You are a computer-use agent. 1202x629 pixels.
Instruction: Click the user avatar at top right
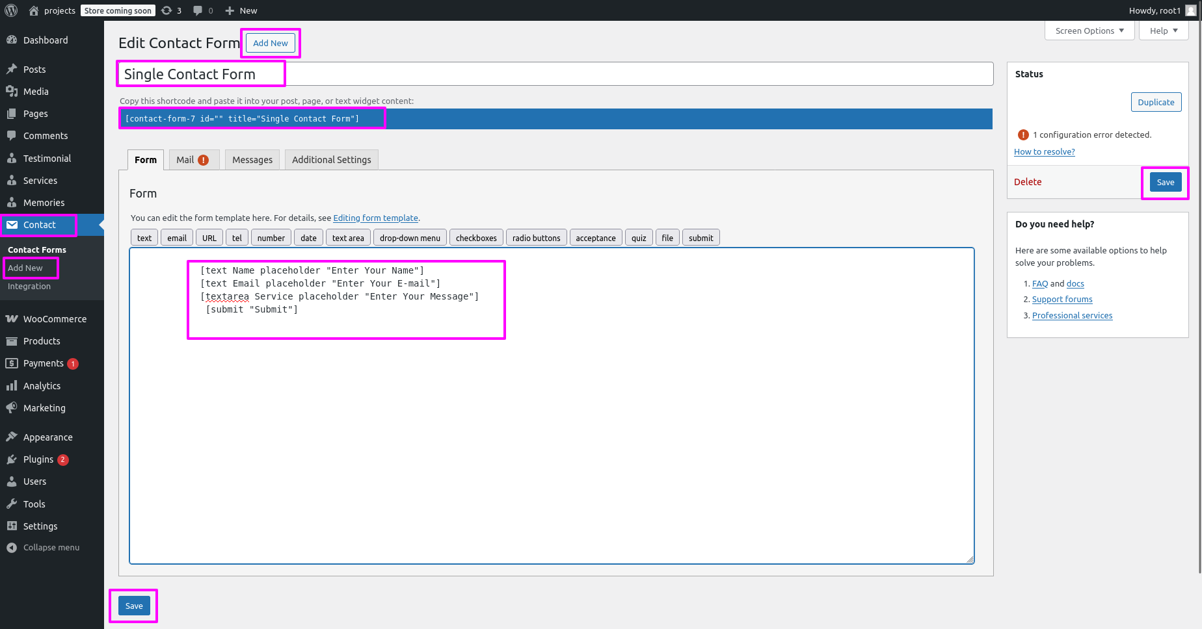[1190, 10]
